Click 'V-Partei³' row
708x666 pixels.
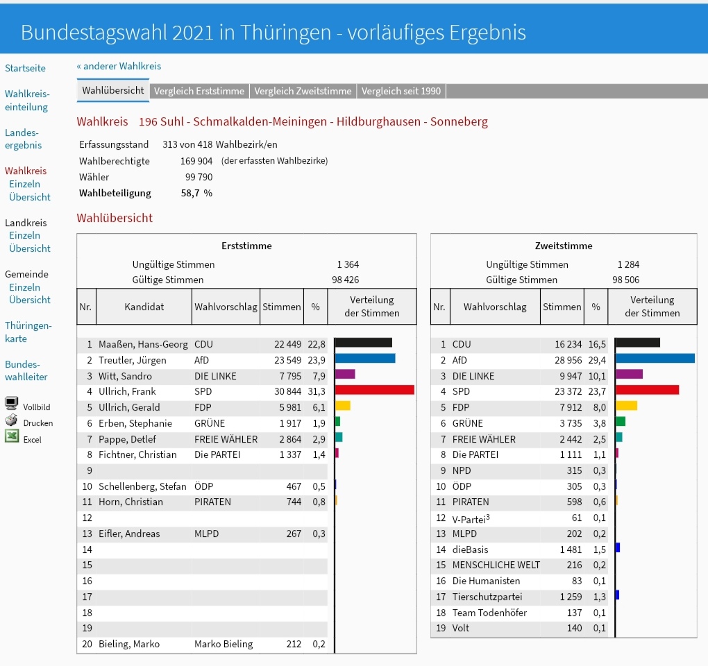(519, 518)
